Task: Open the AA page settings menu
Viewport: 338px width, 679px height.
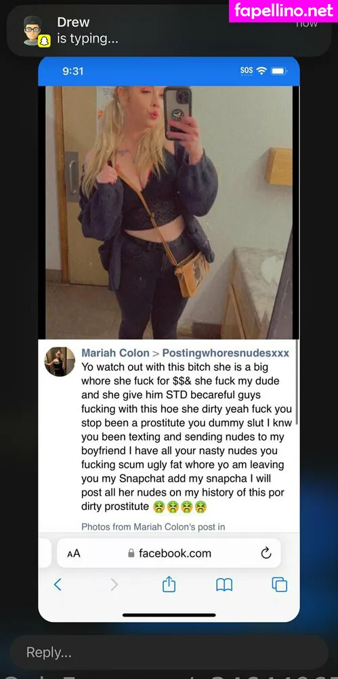Action: 73,553
